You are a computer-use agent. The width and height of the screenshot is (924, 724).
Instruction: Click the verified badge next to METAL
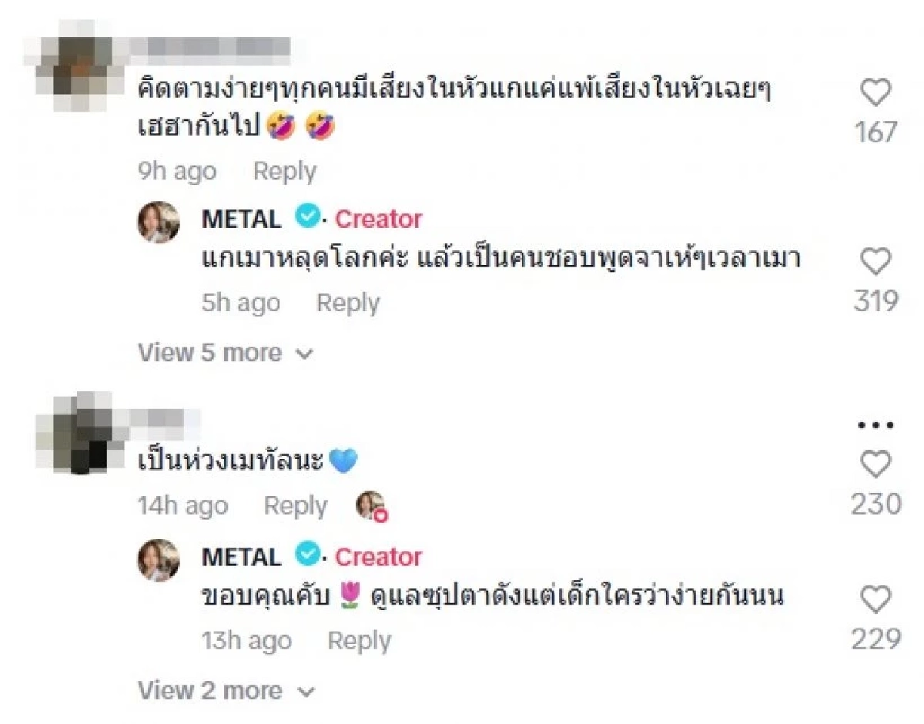click(308, 218)
